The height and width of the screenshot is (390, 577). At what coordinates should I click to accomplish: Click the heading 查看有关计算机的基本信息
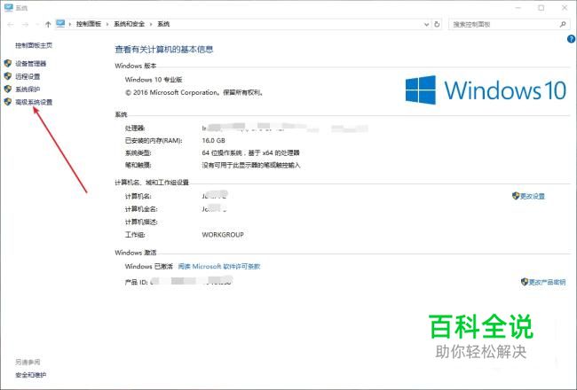pos(163,50)
